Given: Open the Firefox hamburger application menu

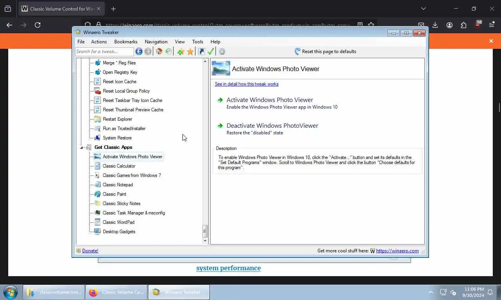Looking at the screenshot, I should pos(492,25).
